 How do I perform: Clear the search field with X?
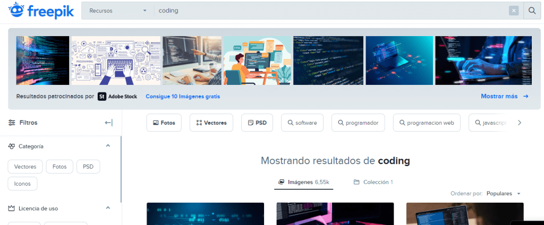coord(514,11)
